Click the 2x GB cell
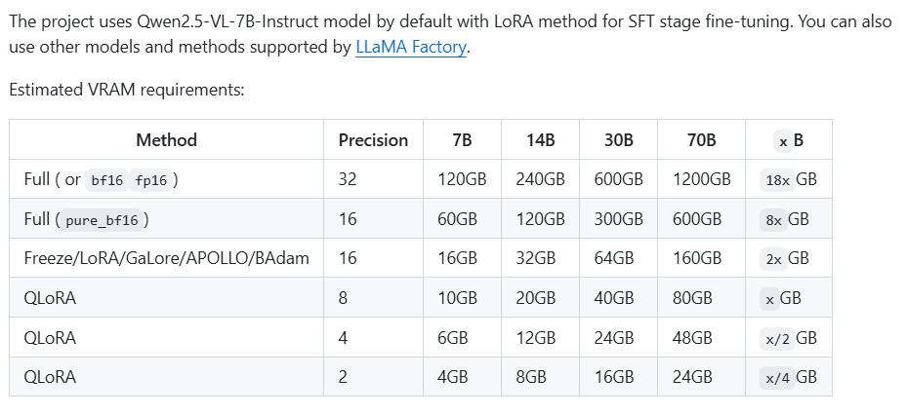The width and height of the screenshot is (907, 415). pyautogui.click(x=787, y=258)
